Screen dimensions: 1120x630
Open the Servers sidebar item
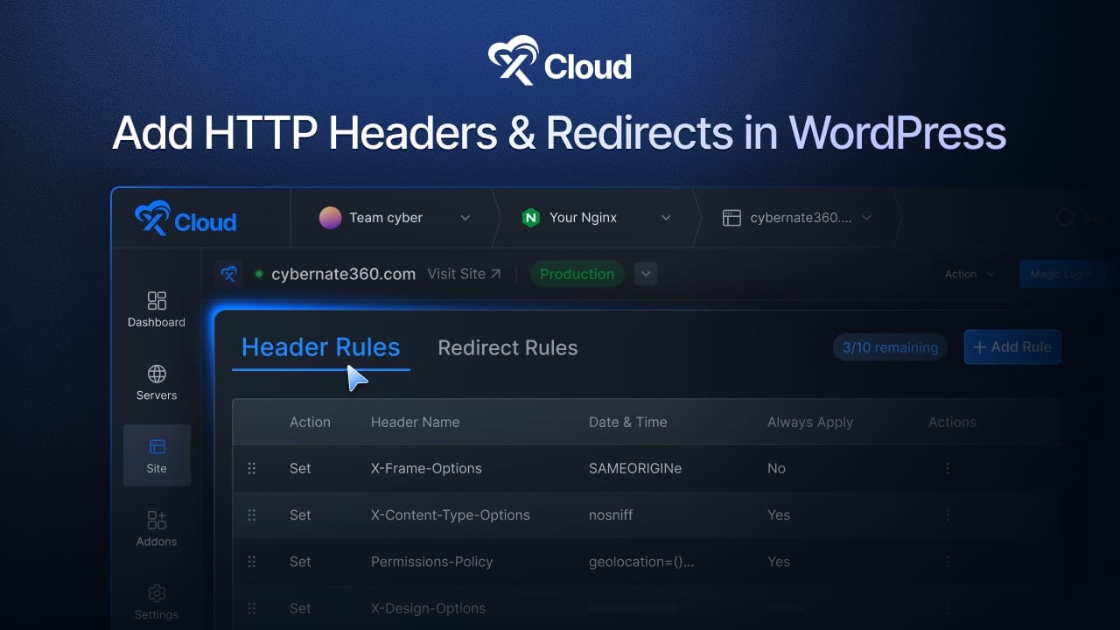coord(157,383)
